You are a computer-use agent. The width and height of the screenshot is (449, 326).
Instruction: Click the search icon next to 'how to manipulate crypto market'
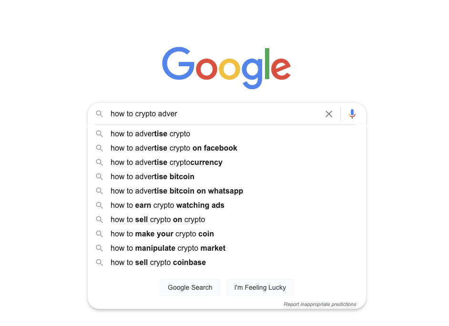[100, 248]
